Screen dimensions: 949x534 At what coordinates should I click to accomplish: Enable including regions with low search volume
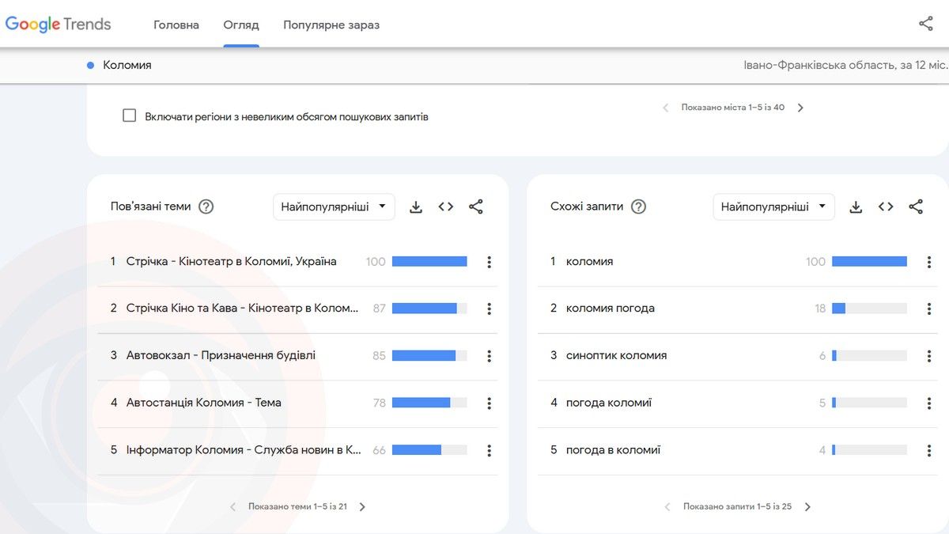click(x=129, y=115)
